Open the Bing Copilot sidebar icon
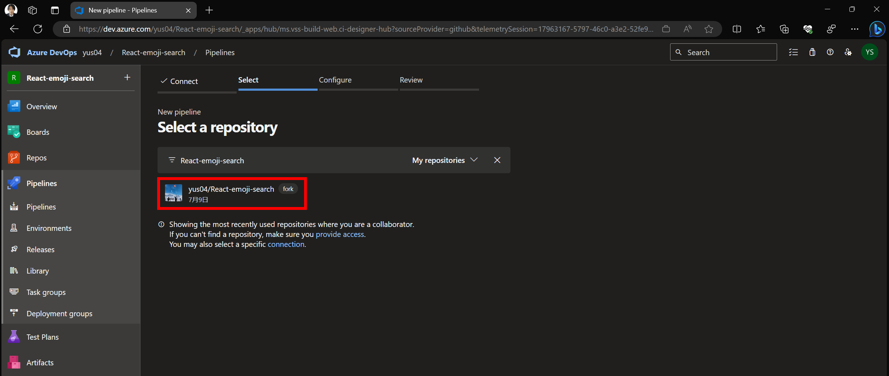 tap(877, 29)
